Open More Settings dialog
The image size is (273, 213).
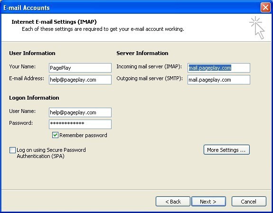226,150
